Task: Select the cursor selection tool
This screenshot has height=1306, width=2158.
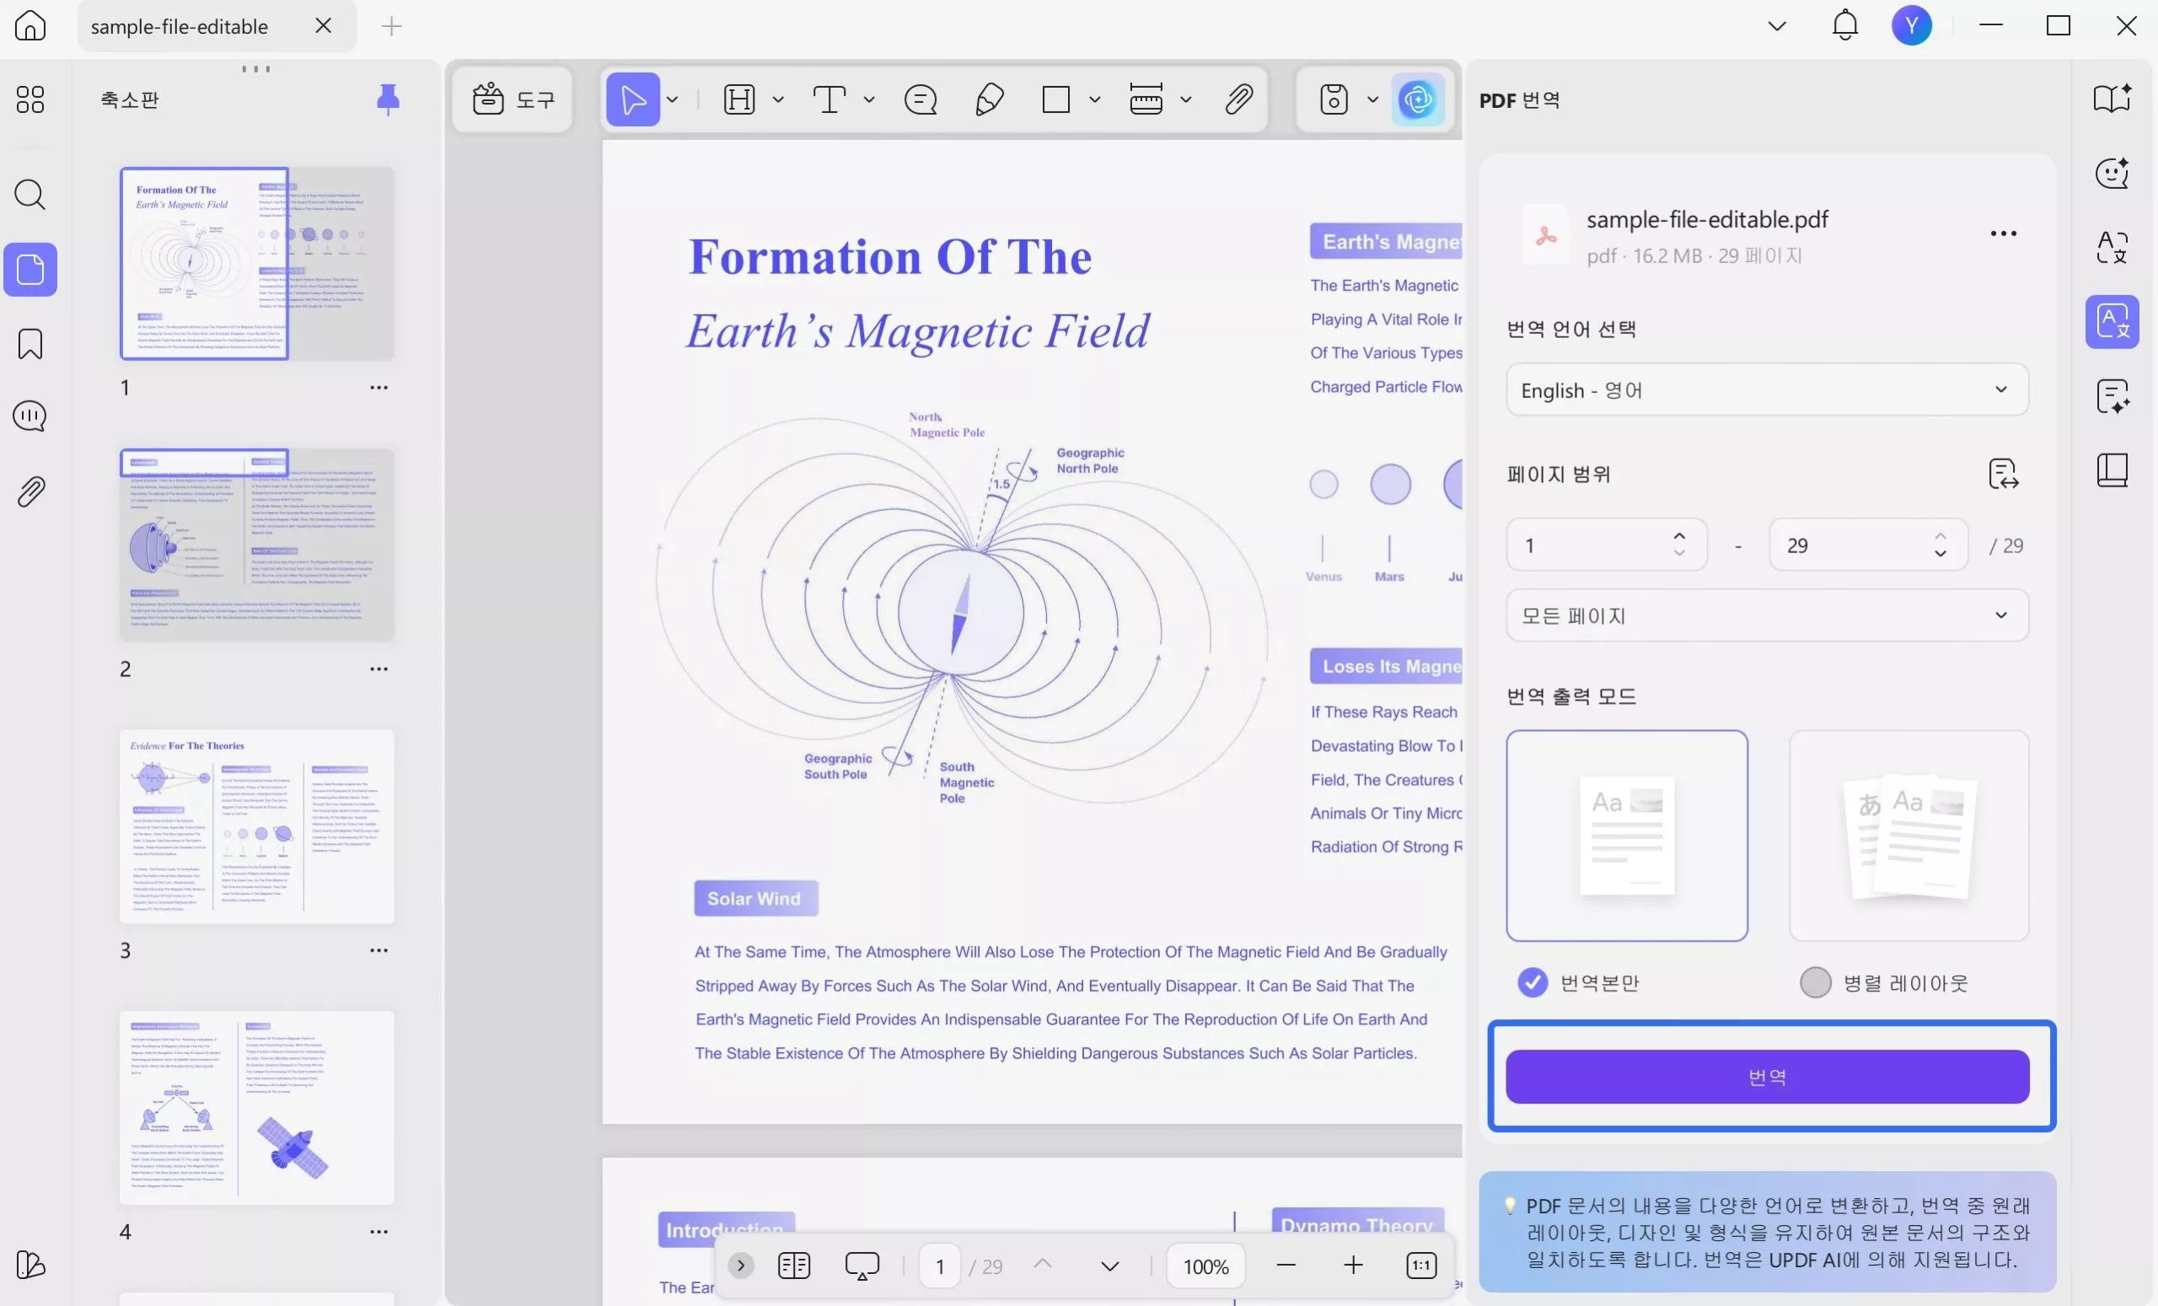Action: pyautogui.click(x=633, y=99)
